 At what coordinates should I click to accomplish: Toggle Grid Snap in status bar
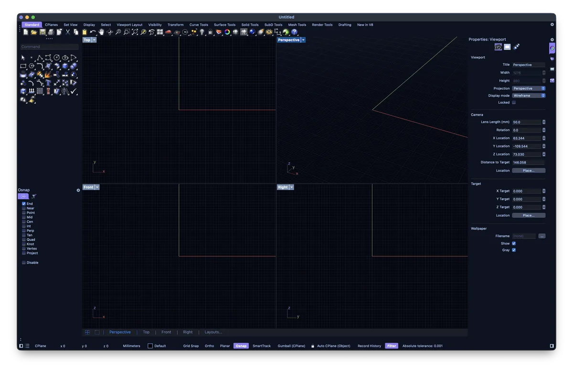pos(191,346)
